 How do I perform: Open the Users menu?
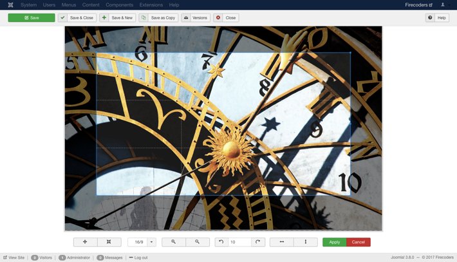coord(49,5)
